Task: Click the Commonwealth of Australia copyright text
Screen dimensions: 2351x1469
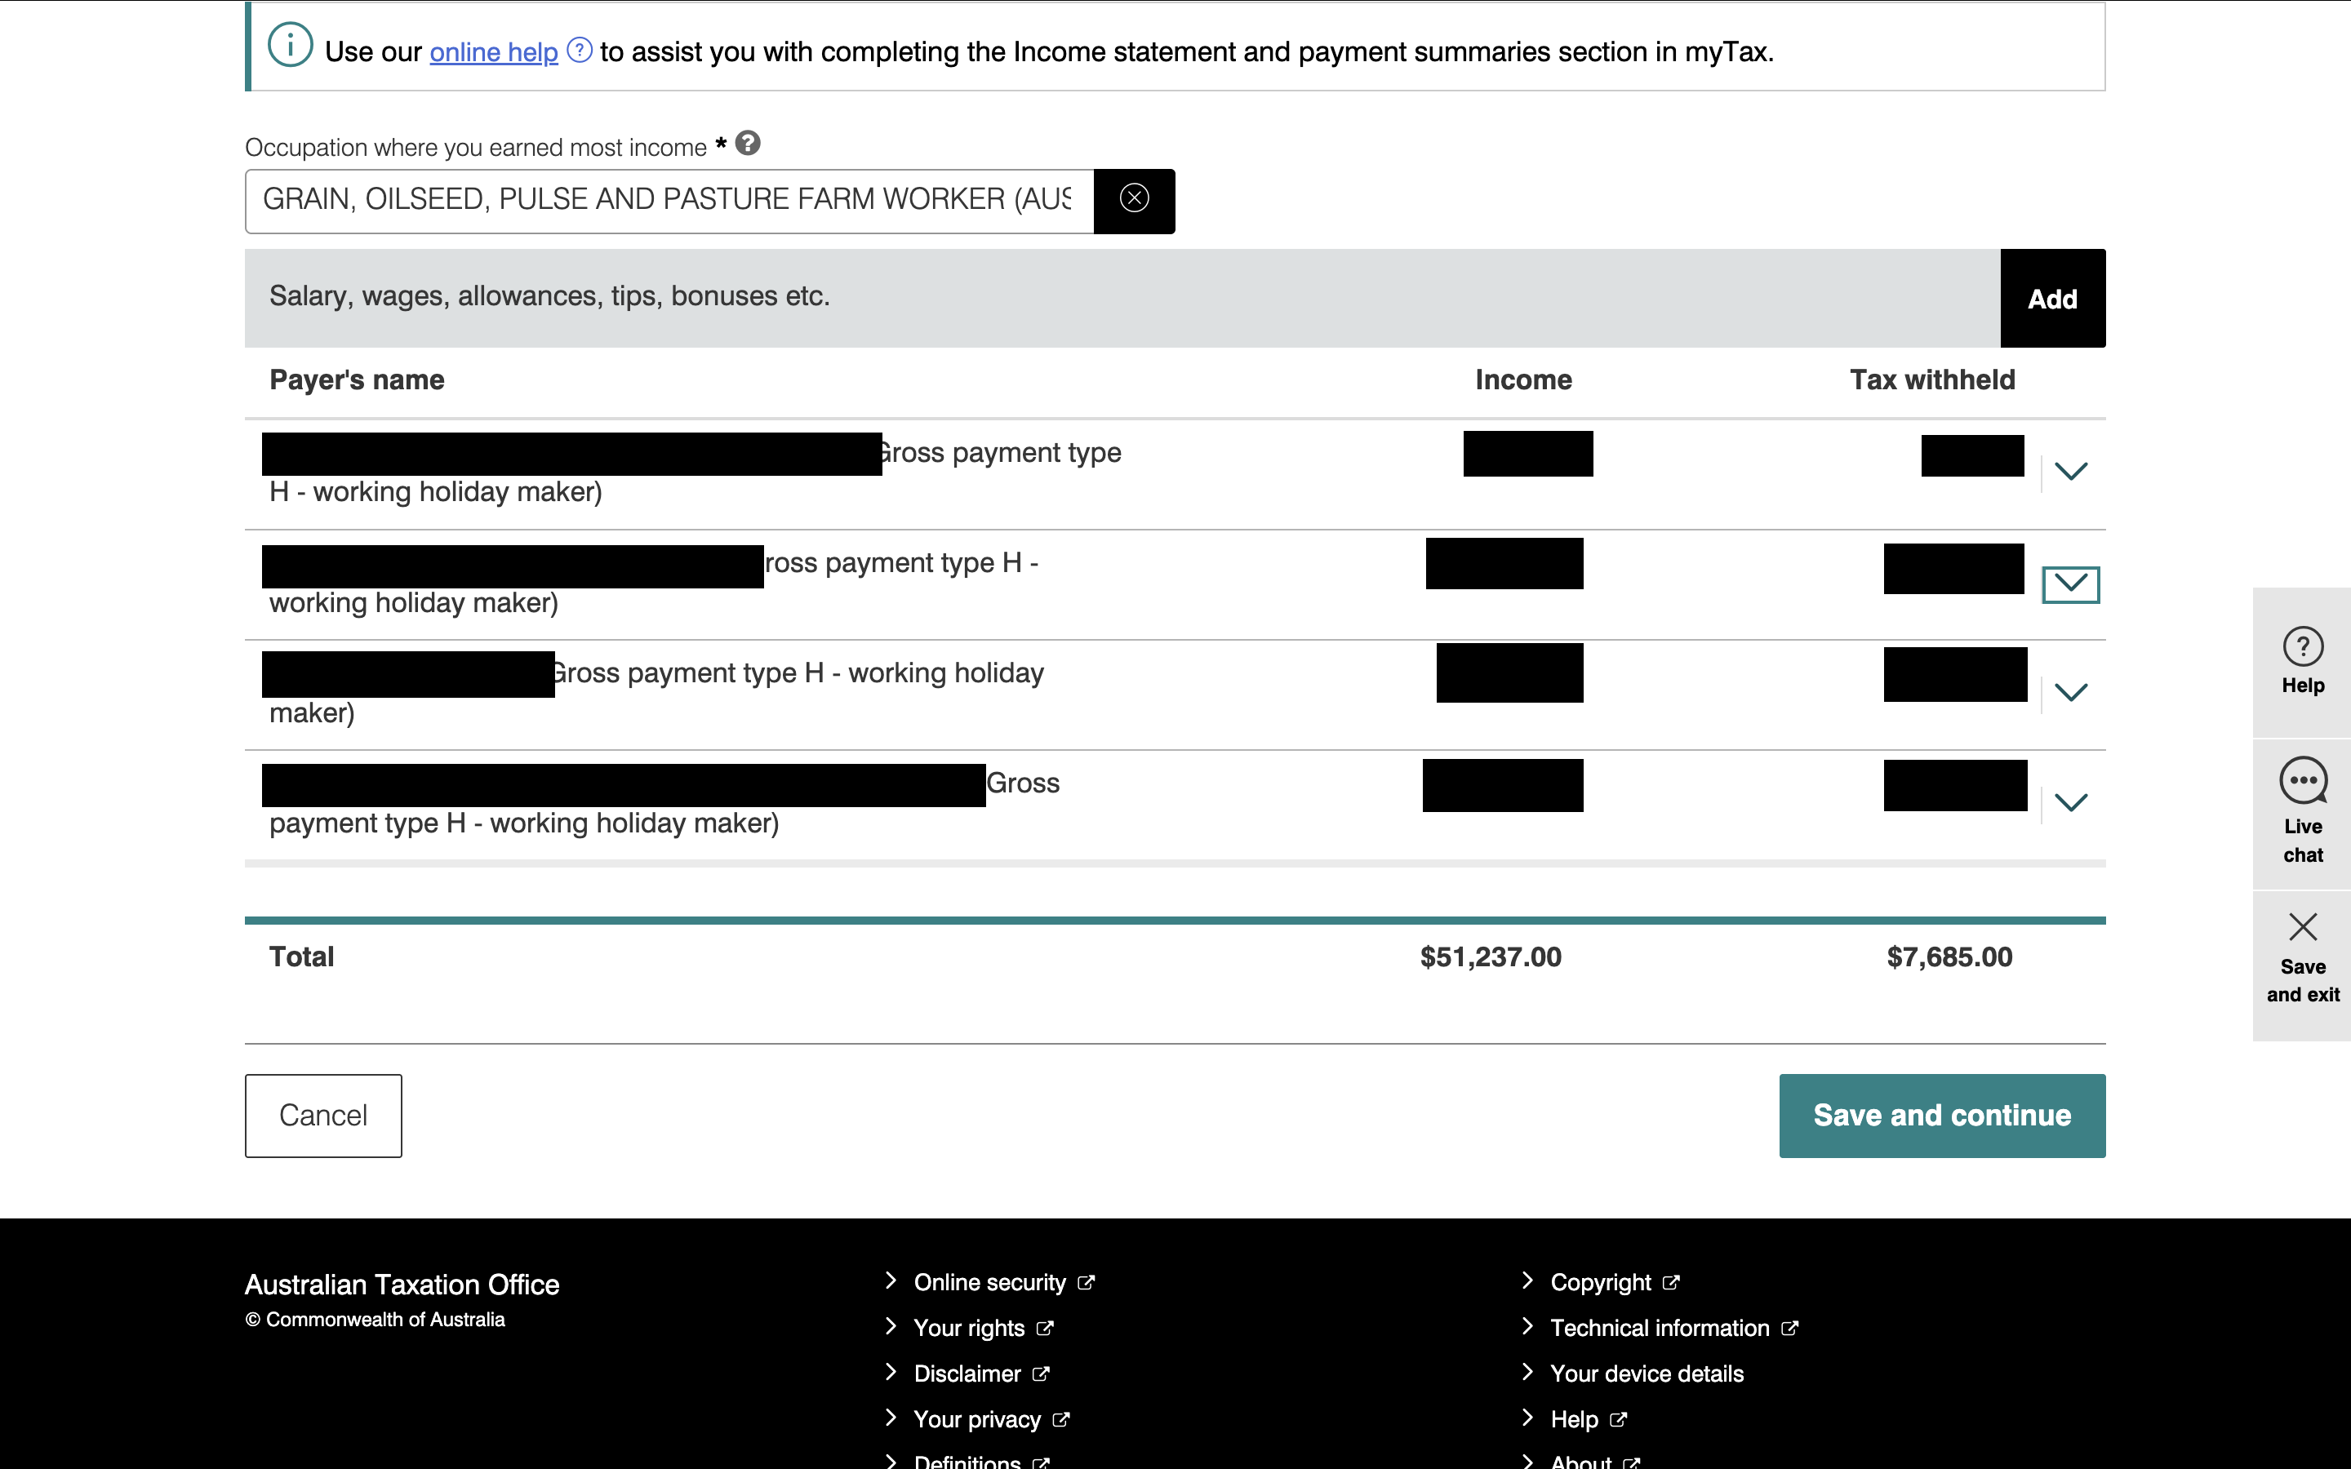Action: click(x=375, y=1320)
